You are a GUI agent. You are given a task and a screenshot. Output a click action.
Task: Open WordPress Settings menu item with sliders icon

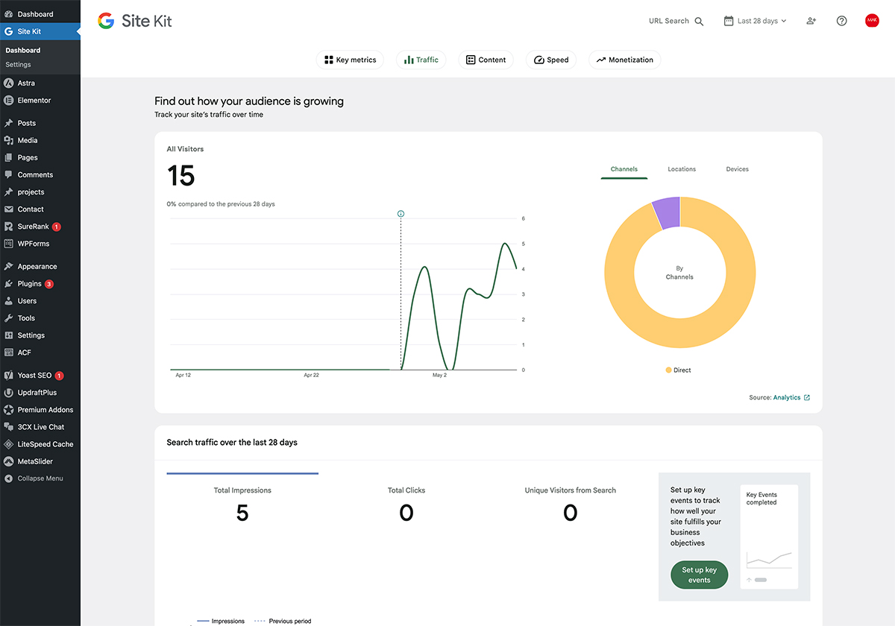pos(40,335)
